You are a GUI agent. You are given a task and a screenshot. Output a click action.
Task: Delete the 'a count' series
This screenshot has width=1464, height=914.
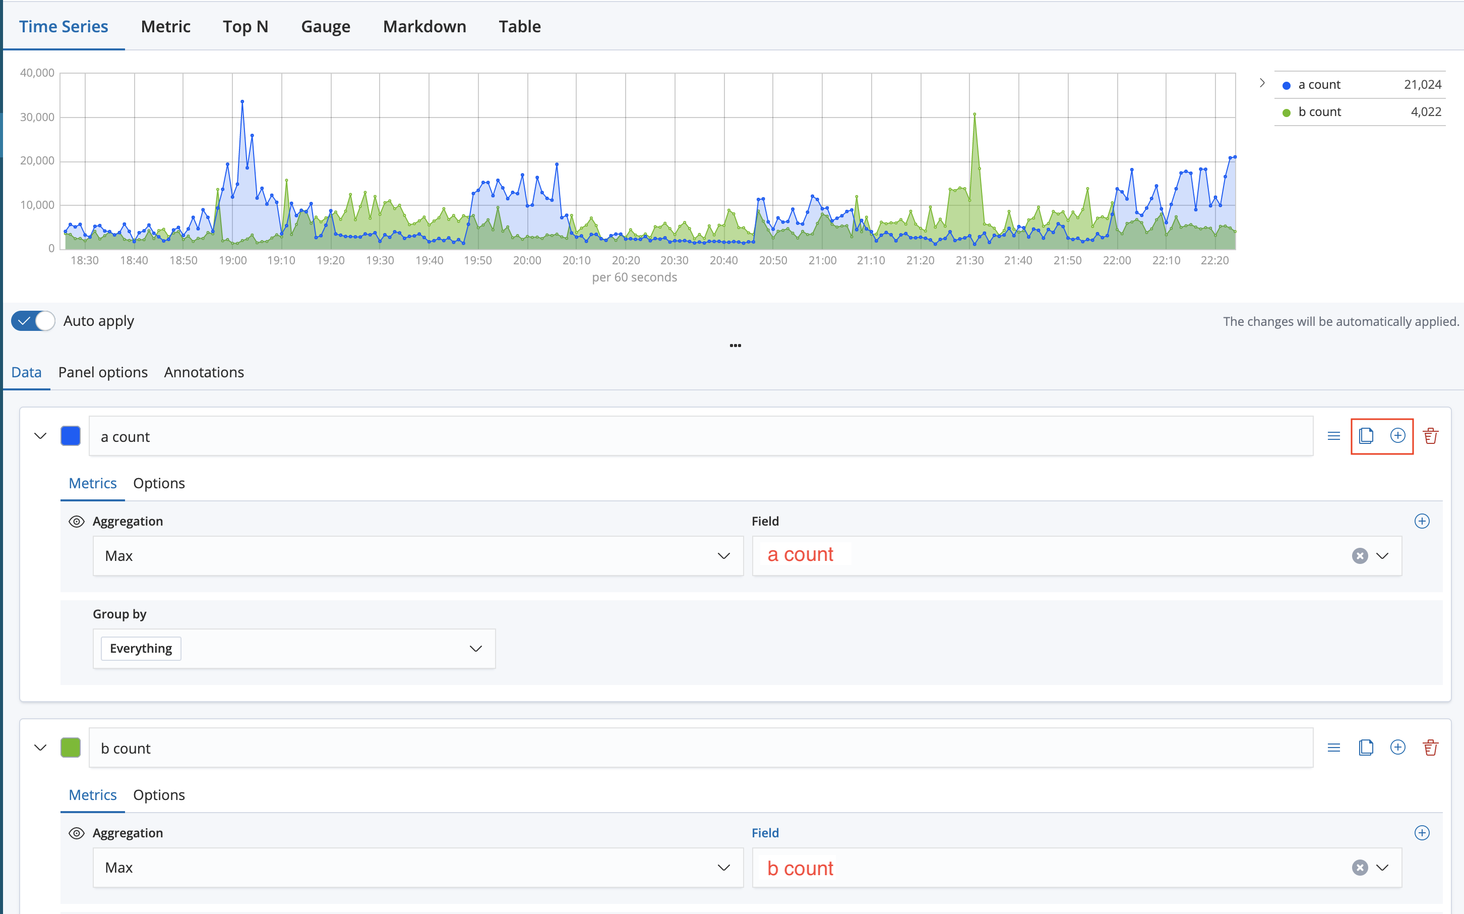(x=1430, y=436)
